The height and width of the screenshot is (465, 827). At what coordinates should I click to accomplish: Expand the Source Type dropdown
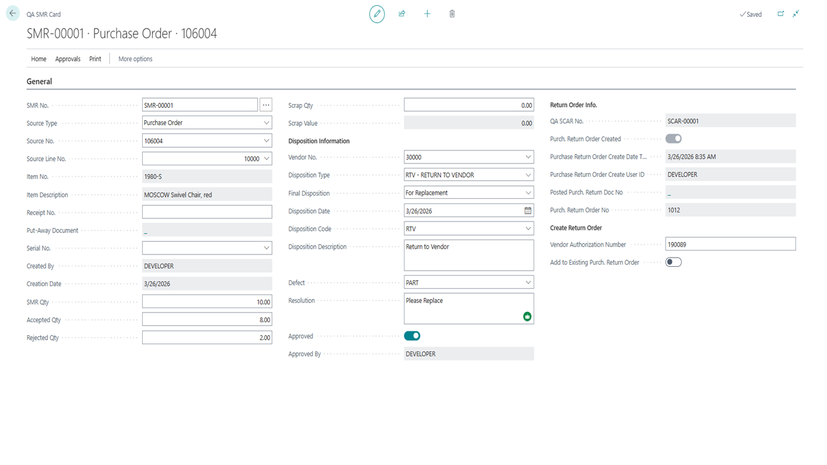point(267,123)
